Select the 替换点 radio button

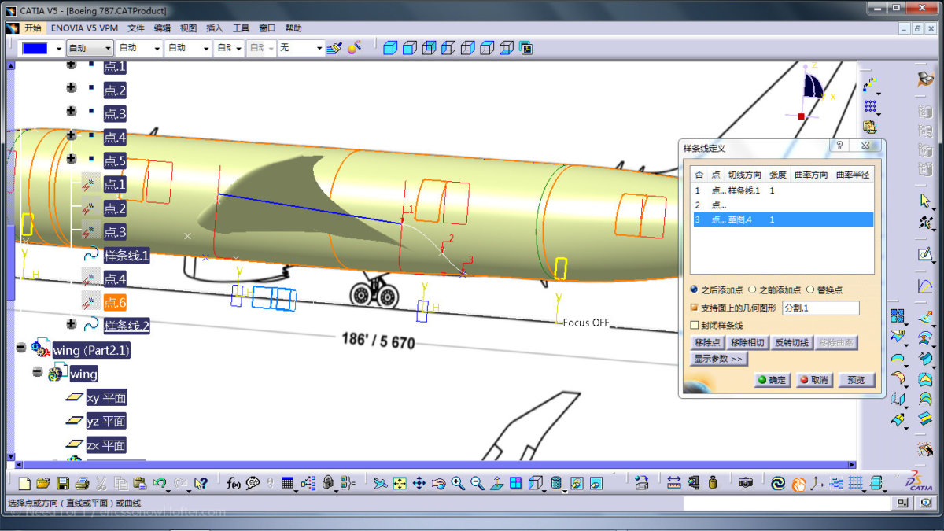pyautogui.click(x=810, y=289)
